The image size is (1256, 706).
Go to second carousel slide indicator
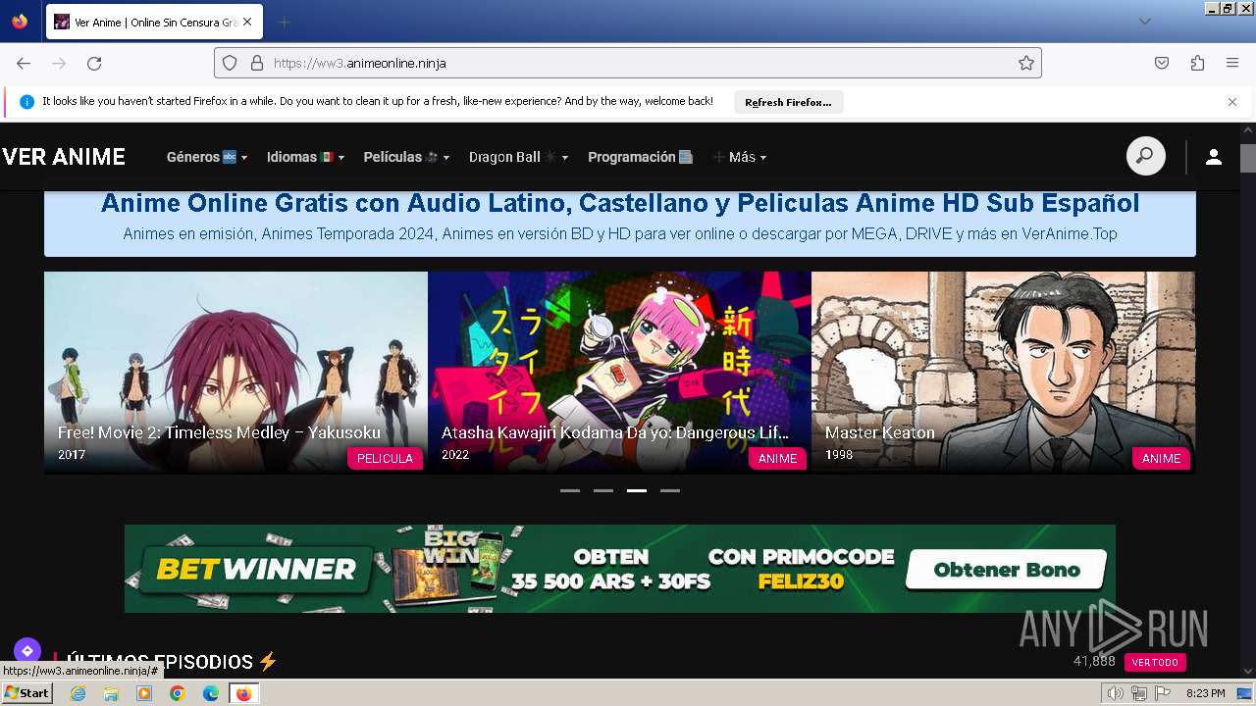click(603, 490)
